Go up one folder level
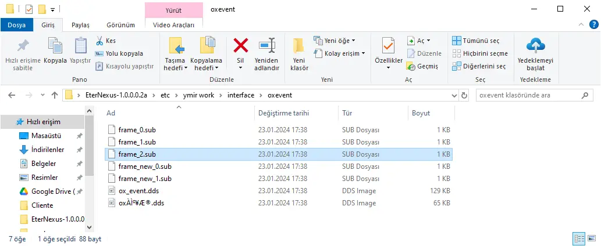This screenshot has height=246, width=601. coord(55,95)
